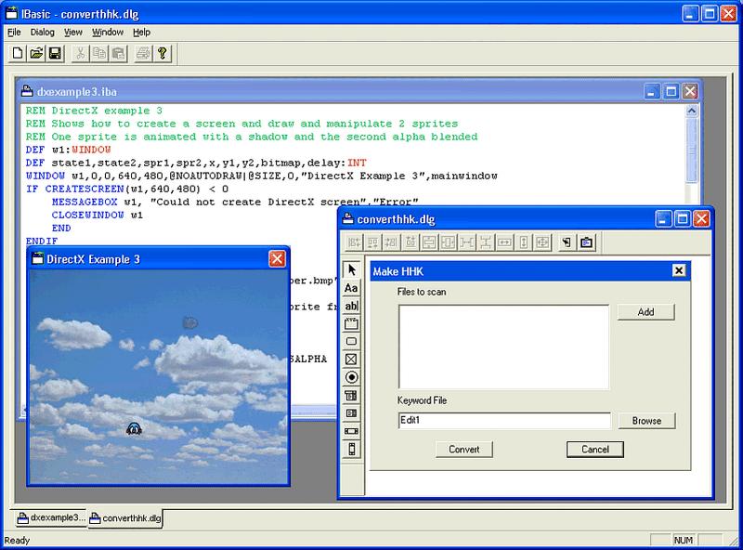Viewport: 743px width, 550px height.
Task: Click the code editor's vertical scrollbar
Action: [x=693, y=149]
